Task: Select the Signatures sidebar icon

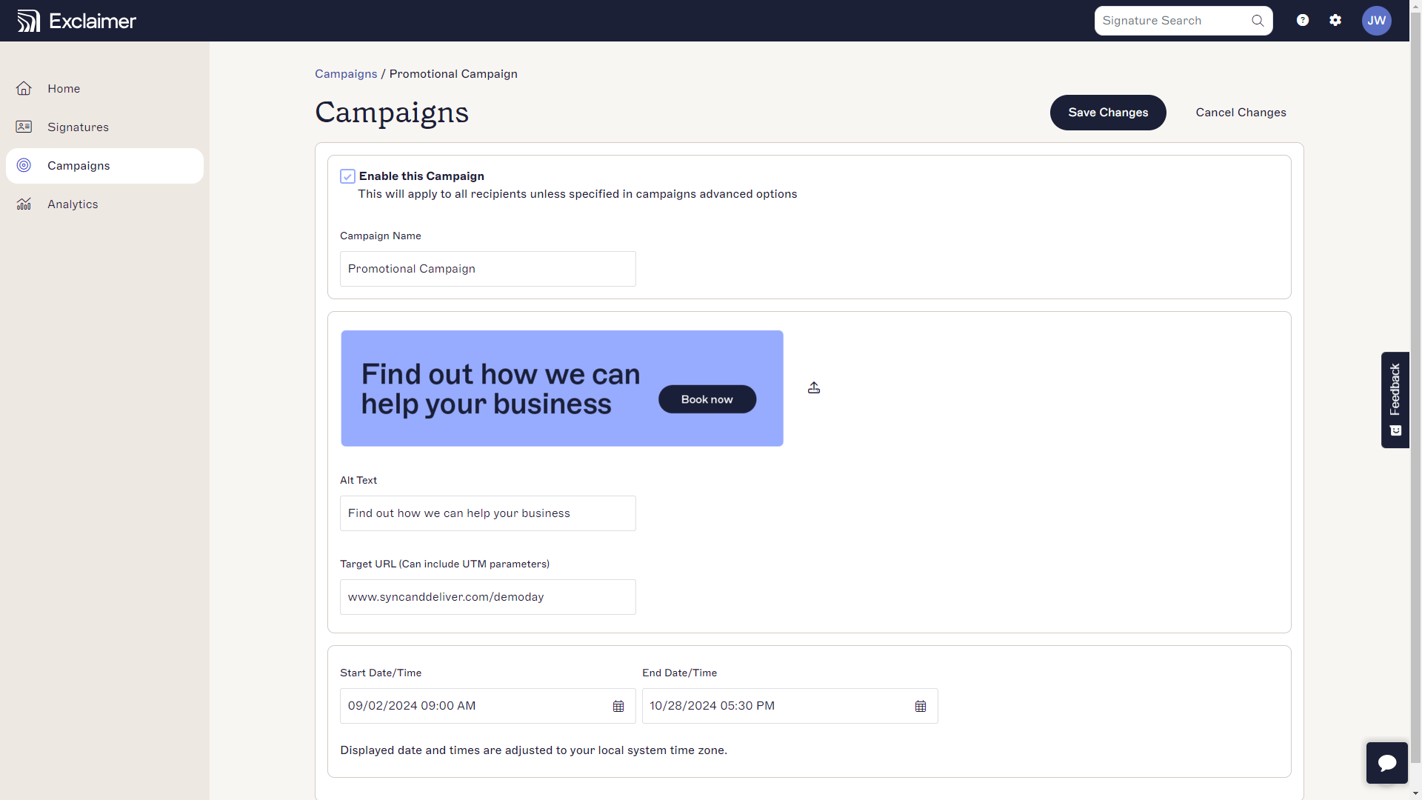Action: 24,127
